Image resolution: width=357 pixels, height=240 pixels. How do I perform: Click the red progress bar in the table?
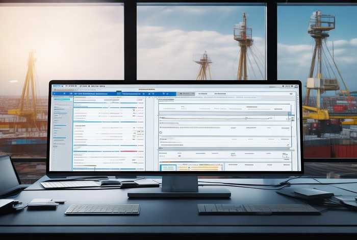[x=129, y=151]
